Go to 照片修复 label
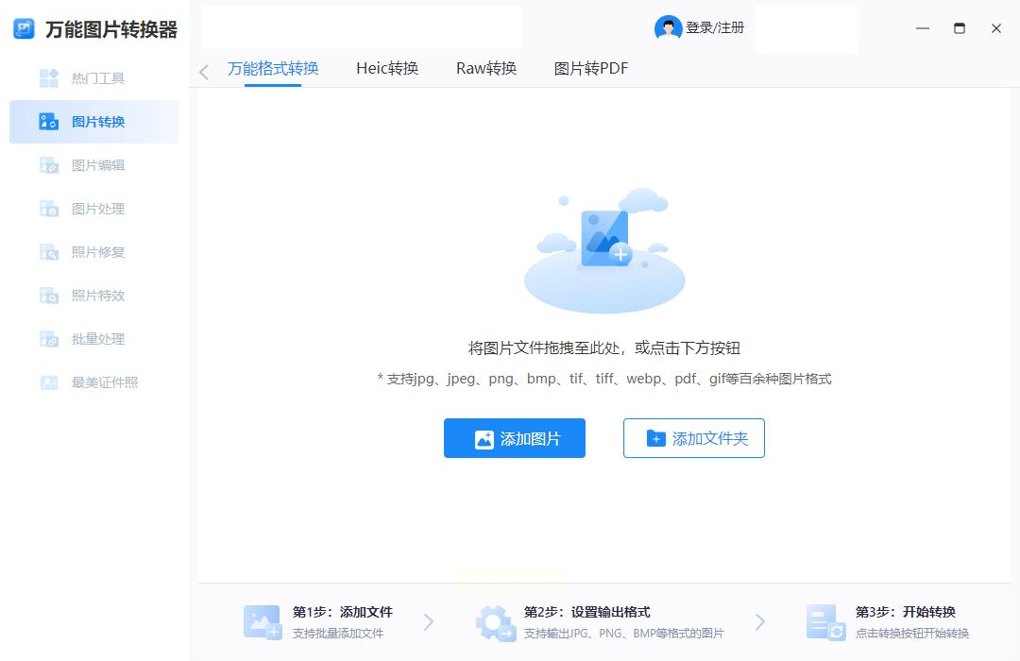Screen dimensions: 1020x661 [98, 252]
